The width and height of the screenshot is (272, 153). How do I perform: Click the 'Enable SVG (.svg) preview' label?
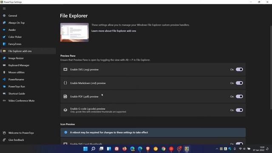84,70
